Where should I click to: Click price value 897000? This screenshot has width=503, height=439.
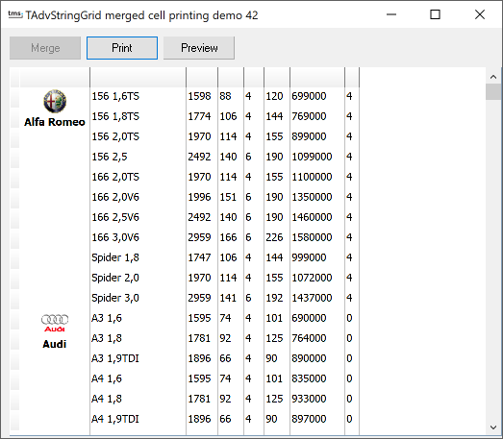click(309, 419)
